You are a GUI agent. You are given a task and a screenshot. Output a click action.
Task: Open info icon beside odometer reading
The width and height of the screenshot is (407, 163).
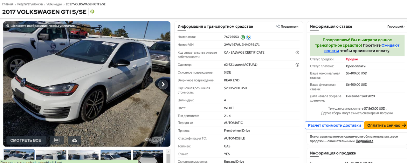click(297, 65)
